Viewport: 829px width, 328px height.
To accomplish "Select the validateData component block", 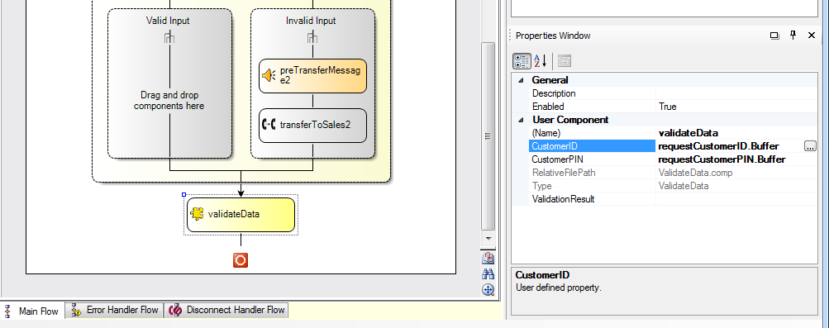I will 241,215.
